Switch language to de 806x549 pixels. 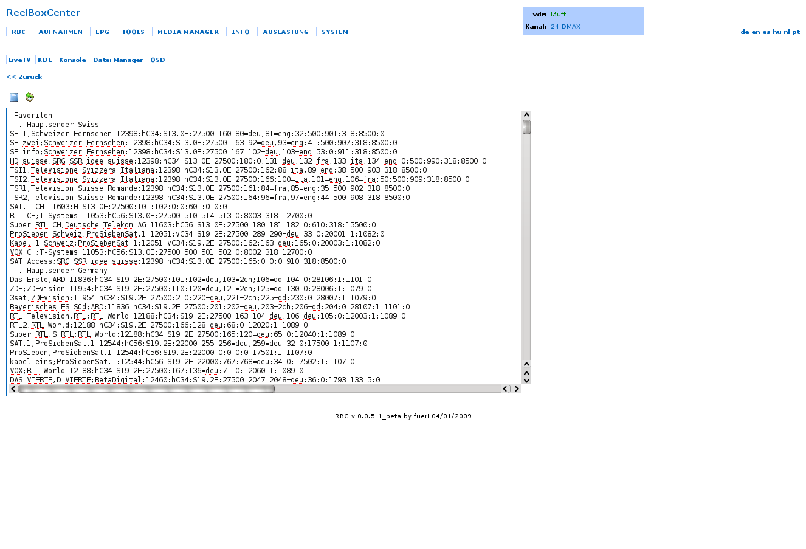coord(745,32)
